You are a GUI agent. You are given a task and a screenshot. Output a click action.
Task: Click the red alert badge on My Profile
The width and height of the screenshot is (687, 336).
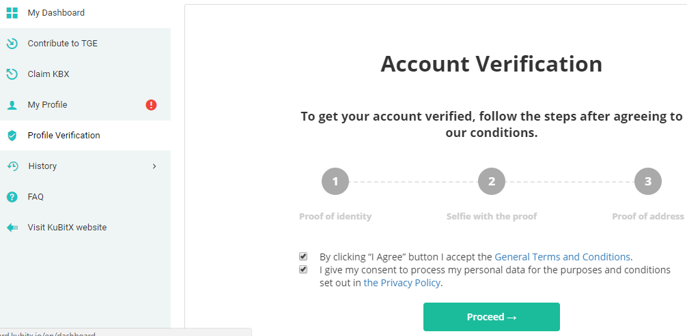click(151, 104)
